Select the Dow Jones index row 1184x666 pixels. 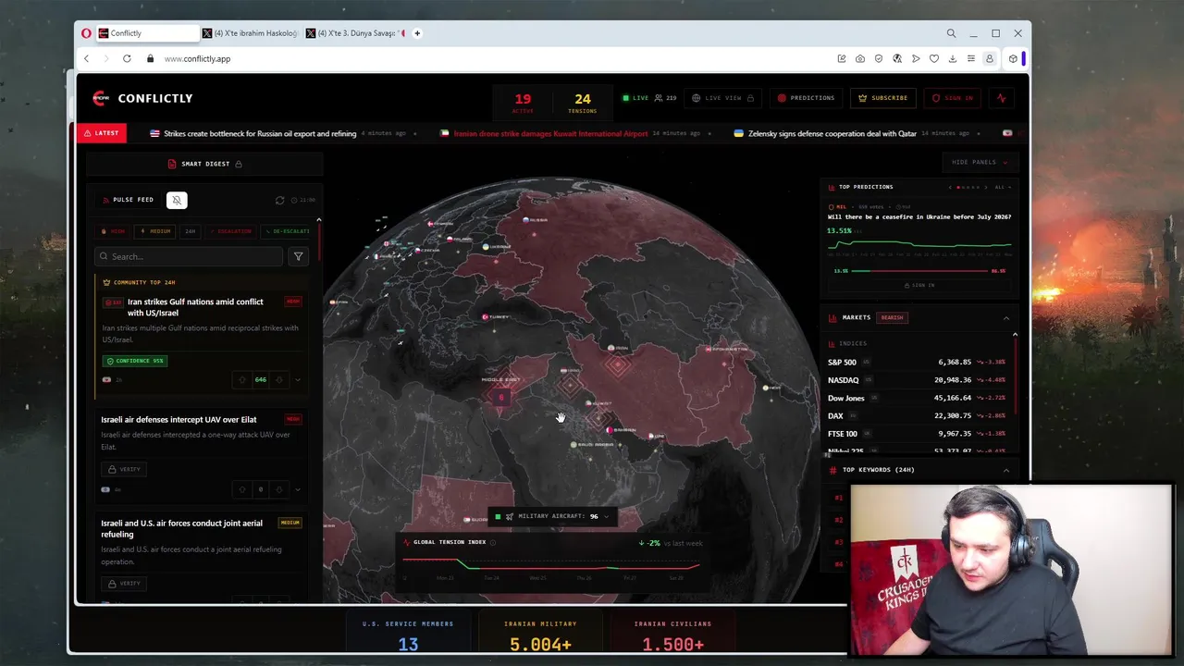point(916,398)
